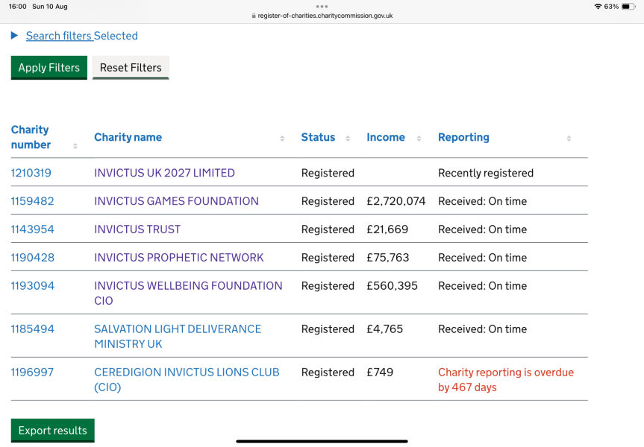Tap the three-dot multitasking menu at top
Image resolution: width=644 pixels, height=447 pixels.
click(322, 7)
